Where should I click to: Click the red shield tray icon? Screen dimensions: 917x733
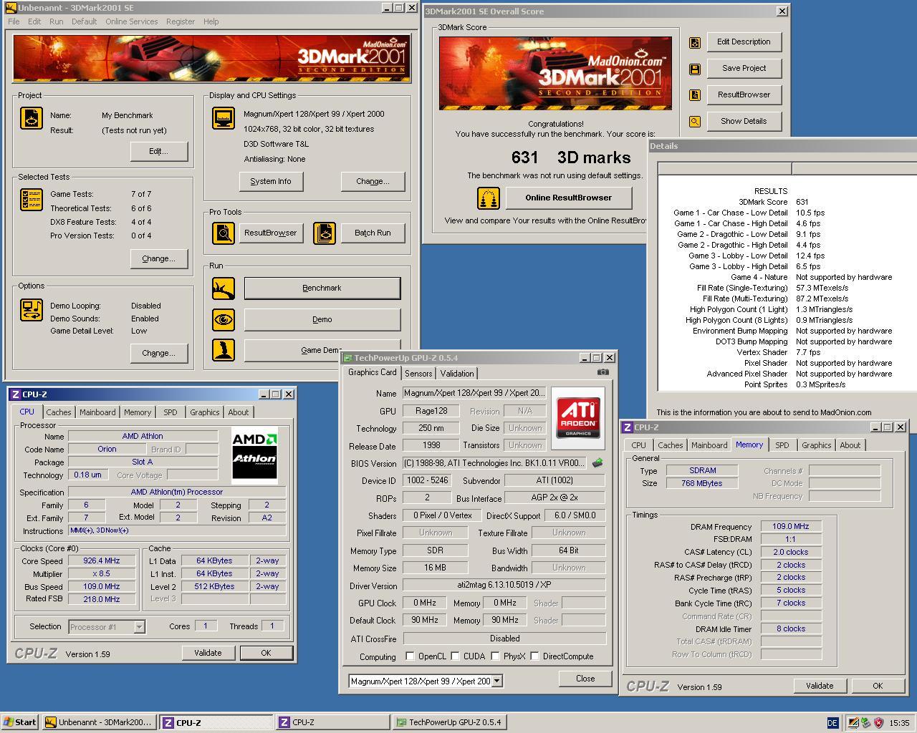878,723
